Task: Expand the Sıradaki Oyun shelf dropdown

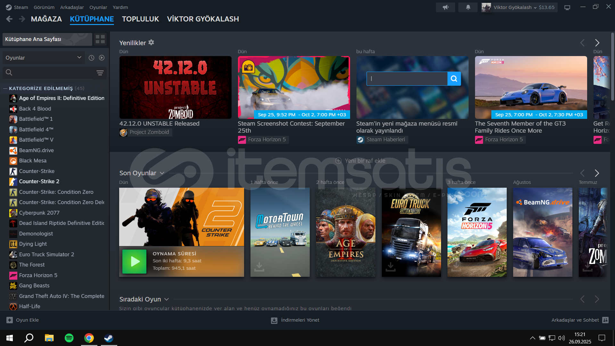Action: 167,300
